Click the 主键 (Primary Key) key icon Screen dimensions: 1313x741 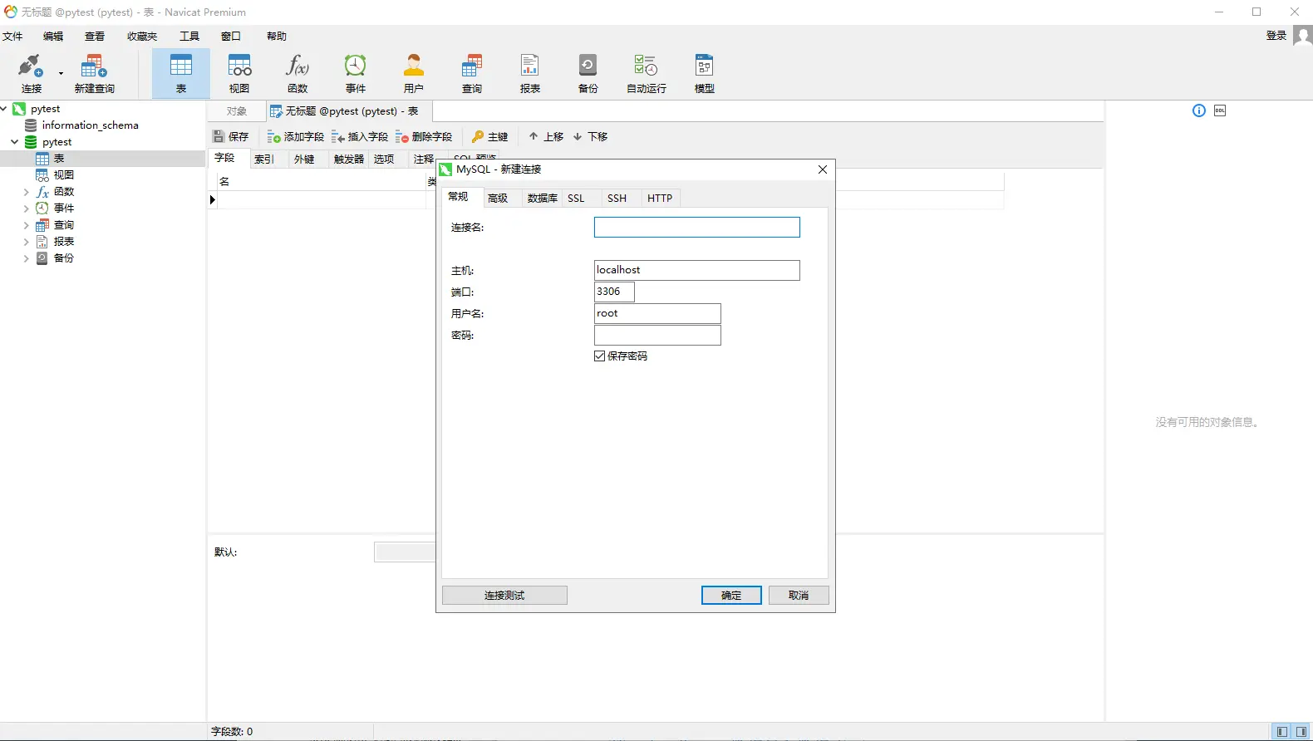coord(489,136)
